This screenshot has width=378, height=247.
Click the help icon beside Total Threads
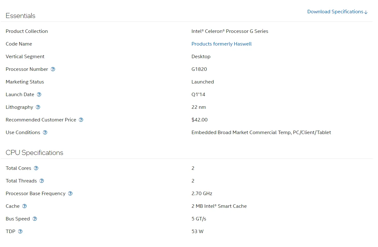click(x=42, y=181)
